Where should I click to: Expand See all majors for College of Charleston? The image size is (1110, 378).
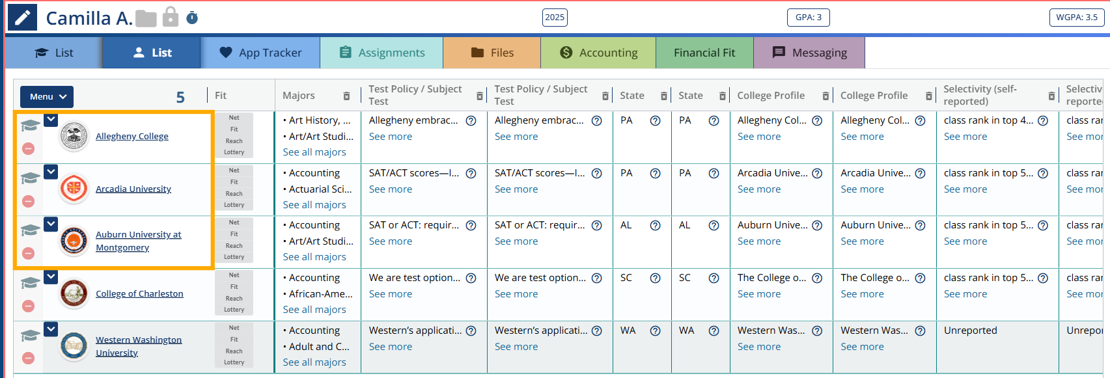point(314,310)
